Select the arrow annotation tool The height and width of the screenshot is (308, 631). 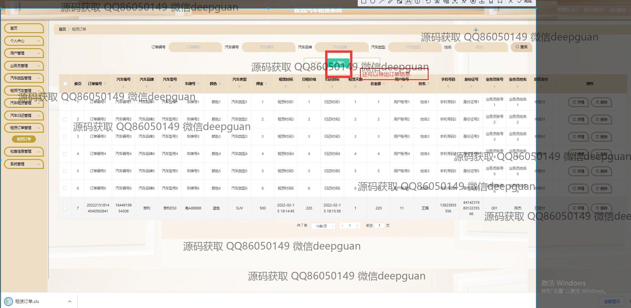pos(382,2)
